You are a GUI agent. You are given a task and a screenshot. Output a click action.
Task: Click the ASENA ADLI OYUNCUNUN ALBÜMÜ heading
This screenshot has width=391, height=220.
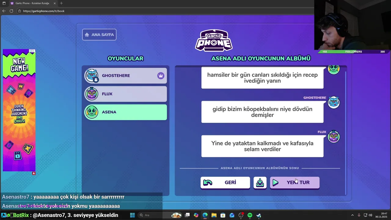click(x=261, y=58)
